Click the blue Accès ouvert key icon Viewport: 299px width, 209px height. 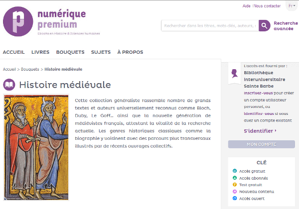pos(235,199)
